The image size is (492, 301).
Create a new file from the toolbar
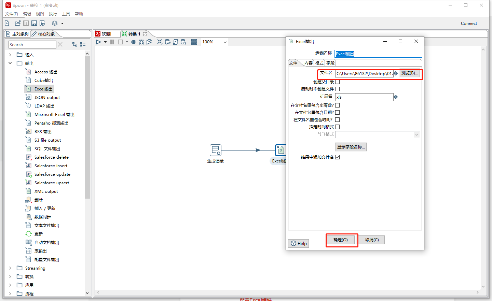click(x=7, y=23)
